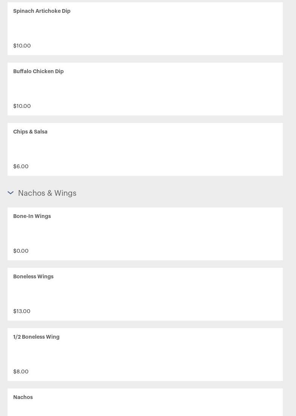This screenshot has width=296, height=416.
Task: Click the Nachos & Wings section heading
Action: (47, 193)
